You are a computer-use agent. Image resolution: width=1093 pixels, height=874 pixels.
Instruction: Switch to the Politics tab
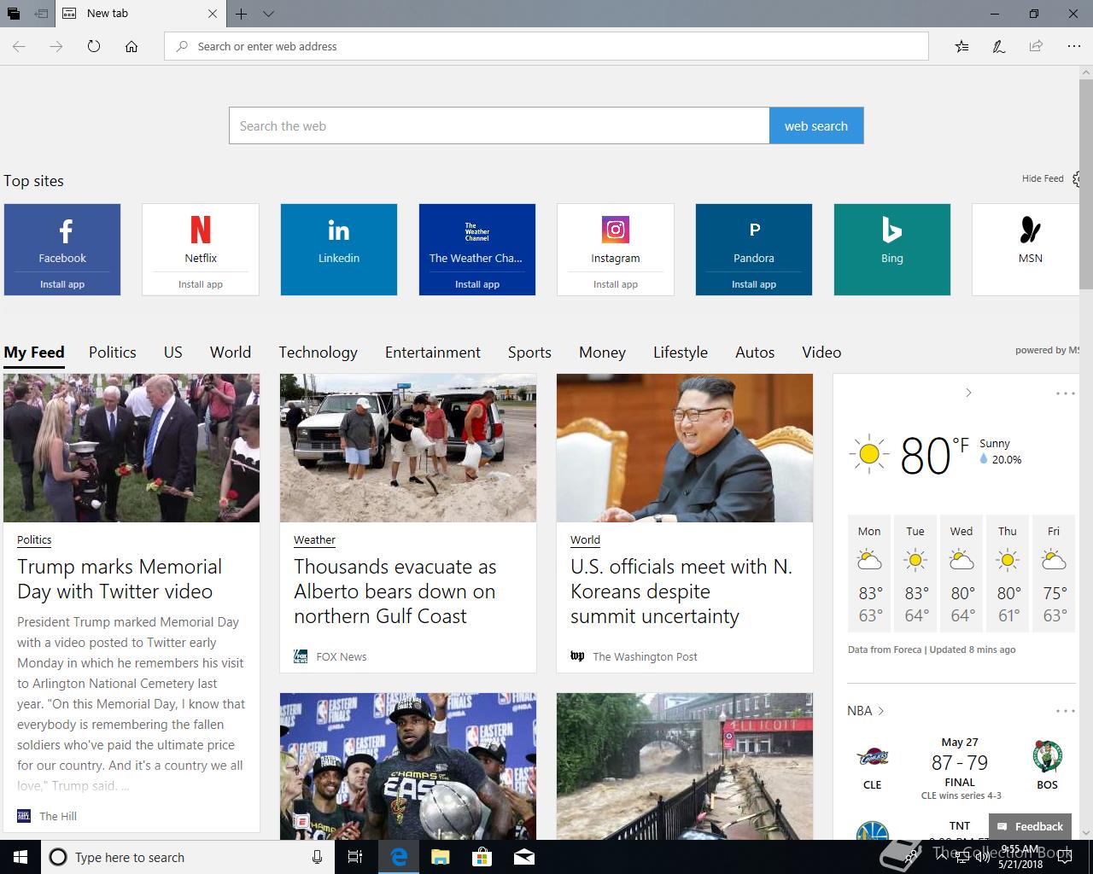click(113, 353)
